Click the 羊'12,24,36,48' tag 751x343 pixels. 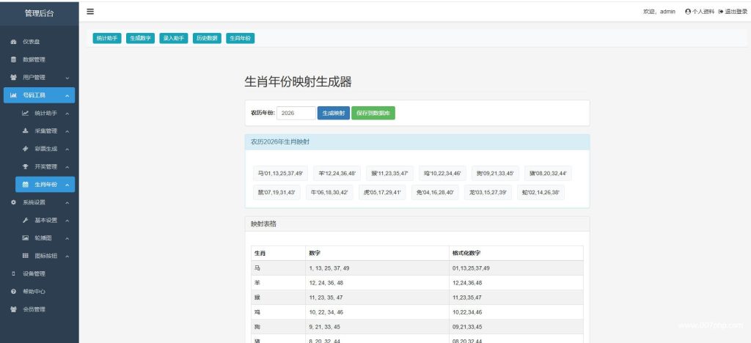pos(337,173)
